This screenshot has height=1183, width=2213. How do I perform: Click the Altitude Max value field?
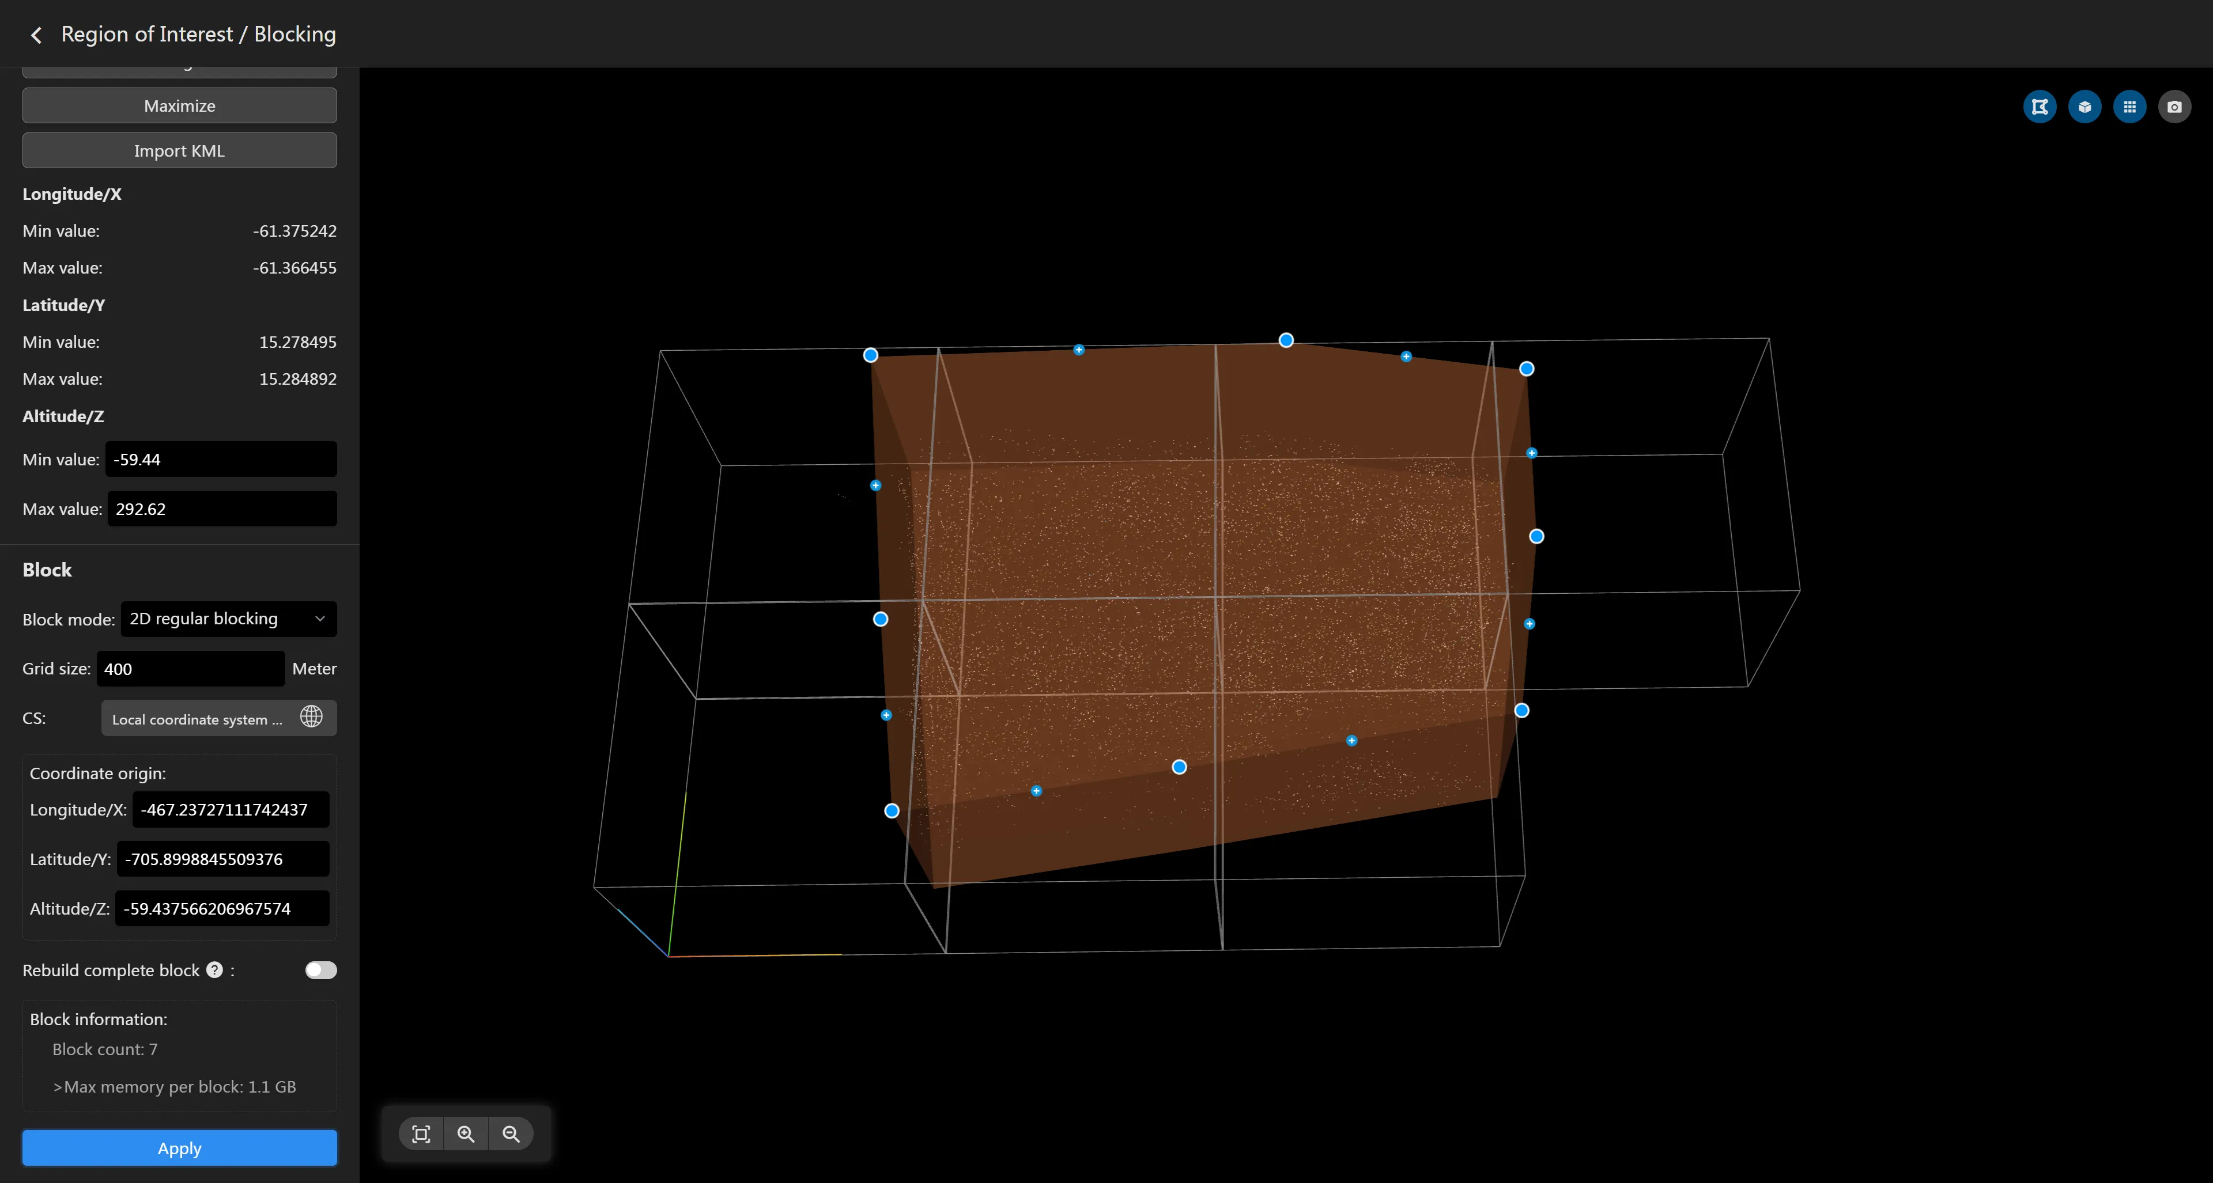coord(222,509)
